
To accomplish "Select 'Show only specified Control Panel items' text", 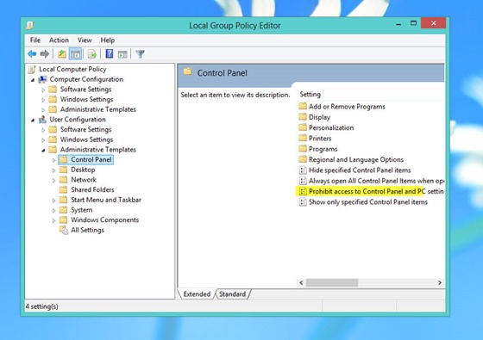I will tap(368, 202).
